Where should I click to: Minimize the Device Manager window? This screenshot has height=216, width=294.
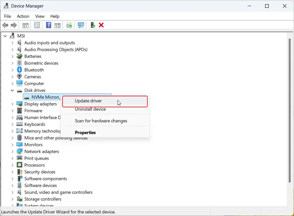250,6
